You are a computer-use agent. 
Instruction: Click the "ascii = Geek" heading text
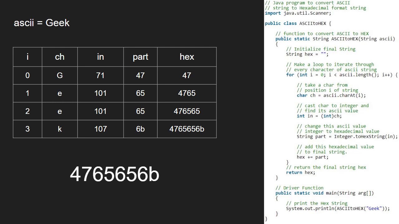tap(42, 23)
